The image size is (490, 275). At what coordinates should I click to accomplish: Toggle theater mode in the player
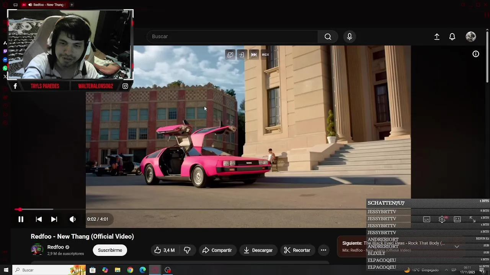pos(457,219)
